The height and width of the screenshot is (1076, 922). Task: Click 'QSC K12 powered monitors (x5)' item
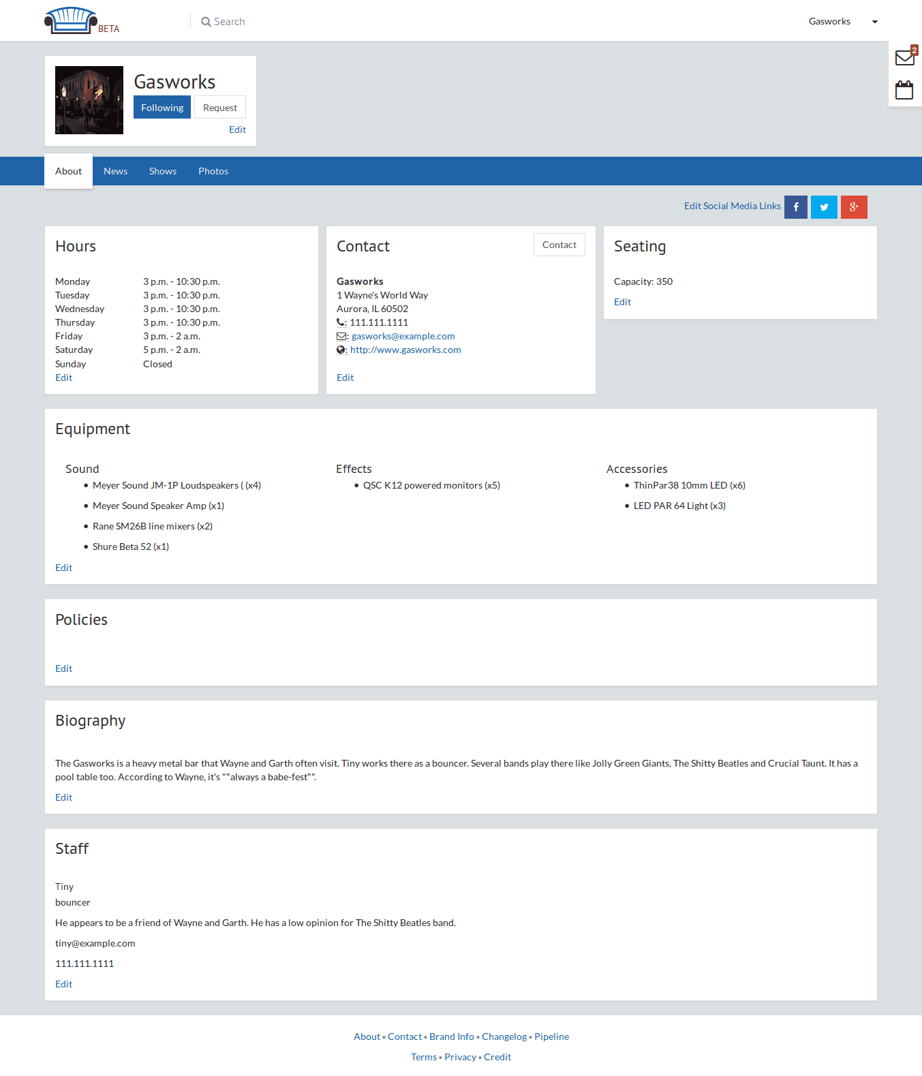click(431, 485)
